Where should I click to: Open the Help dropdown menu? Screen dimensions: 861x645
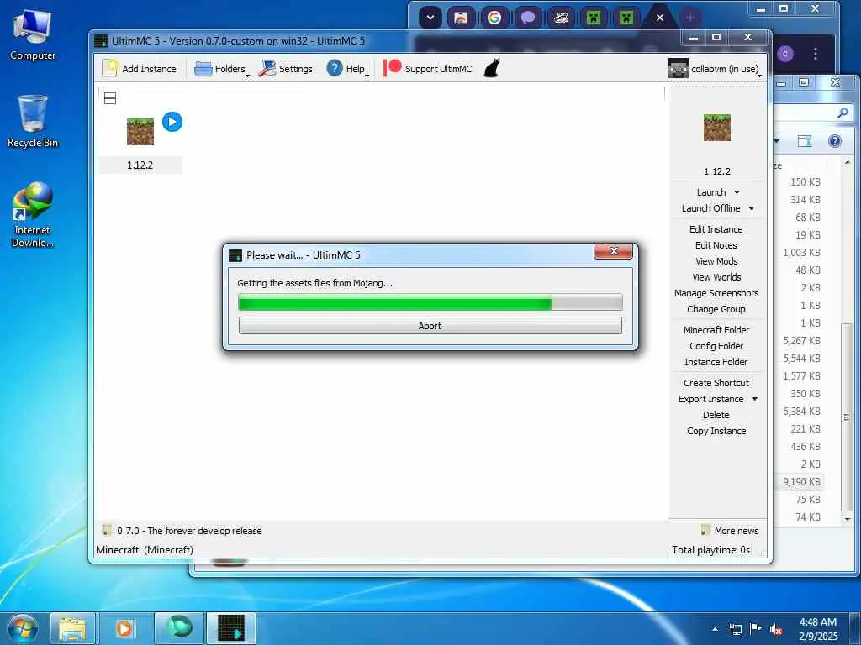[x=347, y=69]
